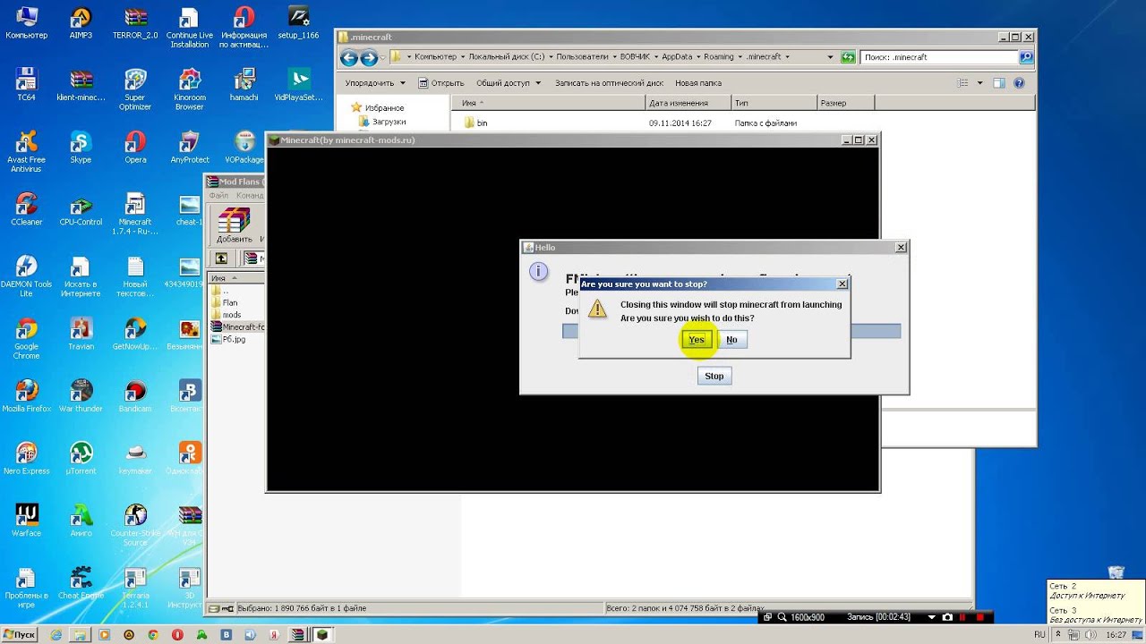Viewport: 1146px width, 644px height.
Task: Open the recent pages dropdown in Explorer
Action: [382, 58]
